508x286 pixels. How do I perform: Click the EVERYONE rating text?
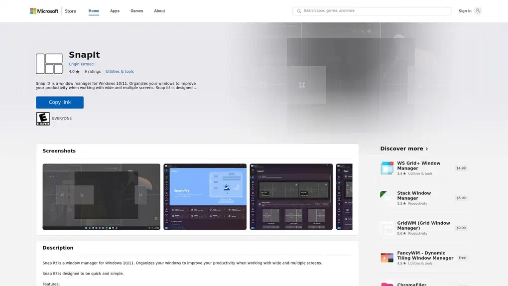(62, 119)
